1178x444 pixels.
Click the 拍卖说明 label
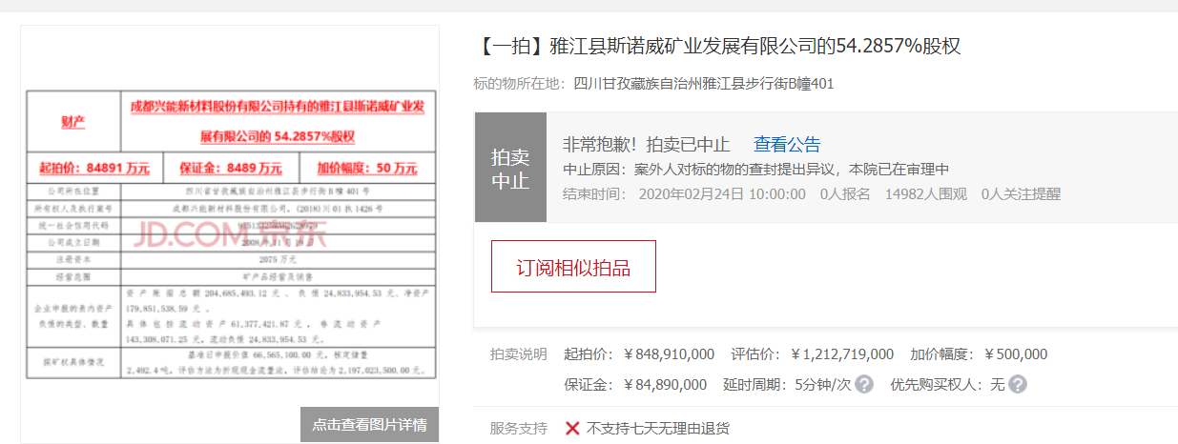pos(519,354)
